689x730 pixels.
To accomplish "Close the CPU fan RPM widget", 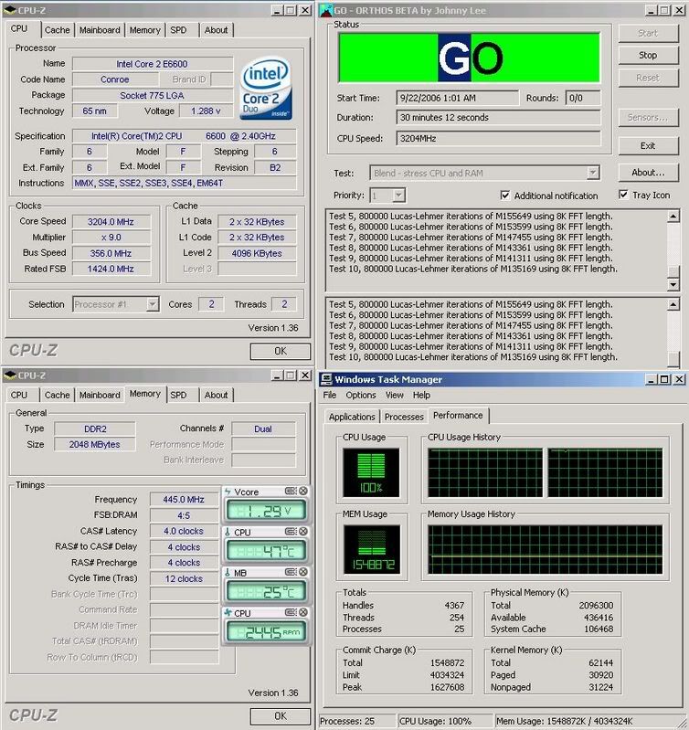I will (303, 613).
